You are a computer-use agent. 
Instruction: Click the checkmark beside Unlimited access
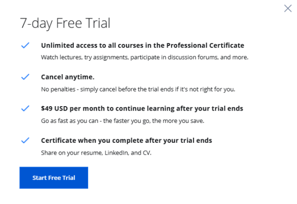click(x=25, y=45)
